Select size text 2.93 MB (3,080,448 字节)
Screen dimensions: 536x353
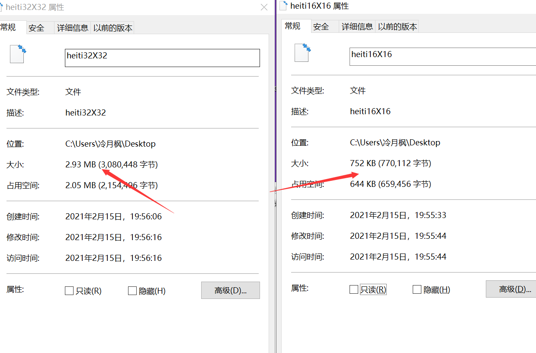tap(112, 165)
